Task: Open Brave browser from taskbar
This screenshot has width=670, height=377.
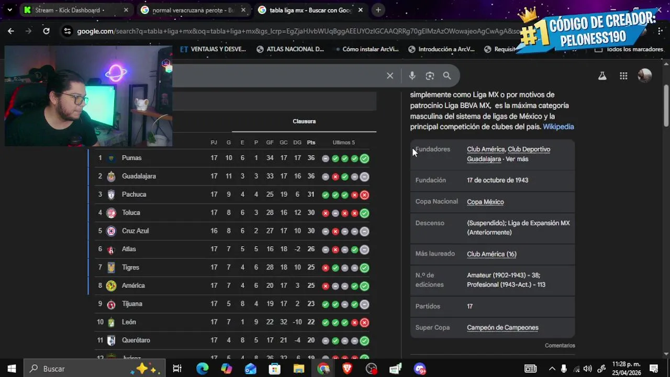Action: tap(348, 369)
